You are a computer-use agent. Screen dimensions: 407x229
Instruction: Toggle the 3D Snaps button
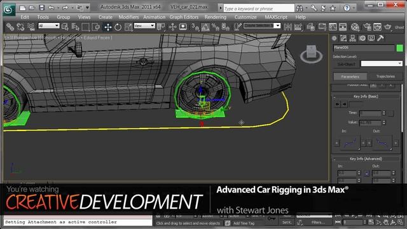click(195, 27)
